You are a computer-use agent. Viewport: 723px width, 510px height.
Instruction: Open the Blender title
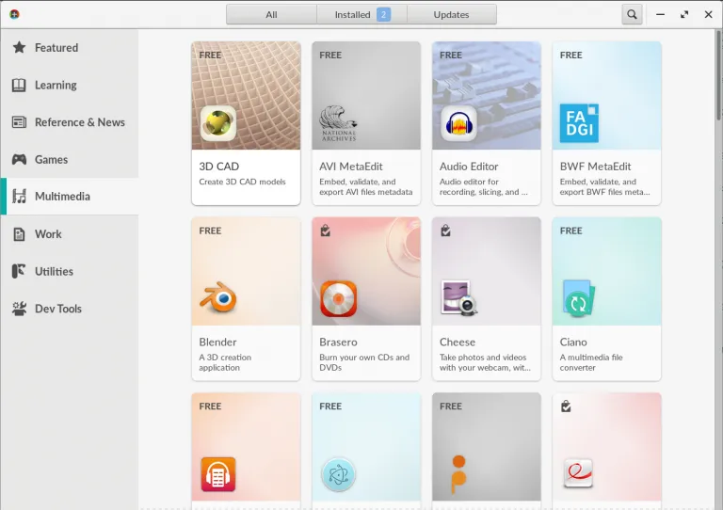(x=217, y=342)
